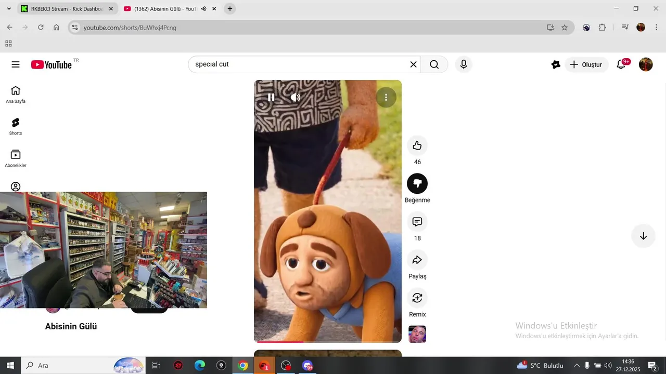Show hidden system tray icons
This screenshot has height=374, width=666.
(576, 365)
